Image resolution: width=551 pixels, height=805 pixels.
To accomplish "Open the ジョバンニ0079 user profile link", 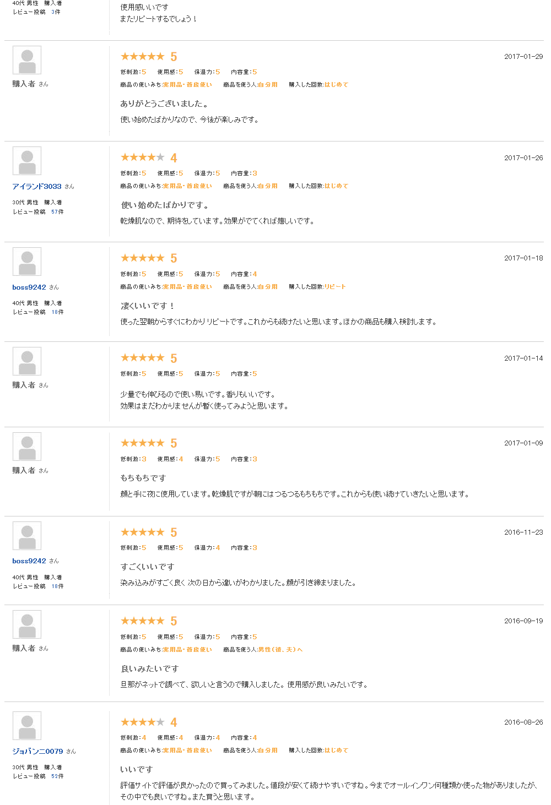I will (37, 751).
